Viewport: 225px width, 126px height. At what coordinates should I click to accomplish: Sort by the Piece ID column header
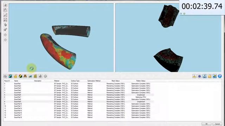pyautogui.click(x=7, y=81)
